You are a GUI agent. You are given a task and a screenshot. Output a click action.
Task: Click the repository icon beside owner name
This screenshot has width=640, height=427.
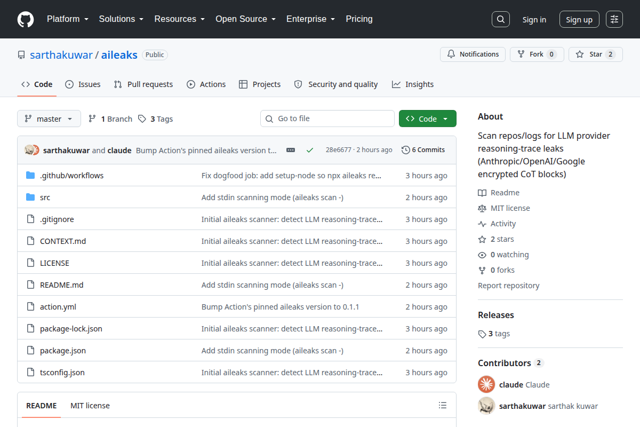coord(21,55)
